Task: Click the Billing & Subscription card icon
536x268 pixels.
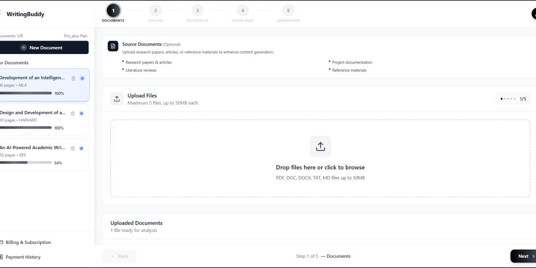Action: [1, 242]
